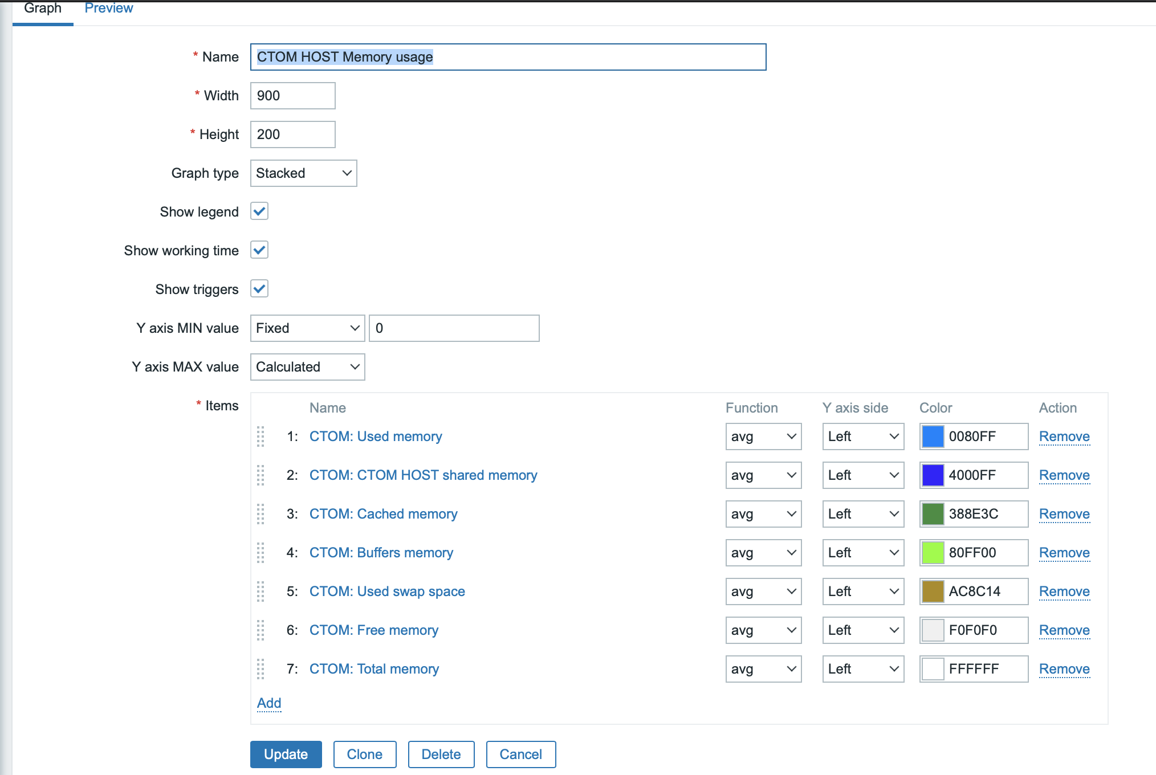The height and width of the screenshot is (775, 1156).
Task: Click drag handle next to Cached memory item
Action: click(x=260, y=514)
